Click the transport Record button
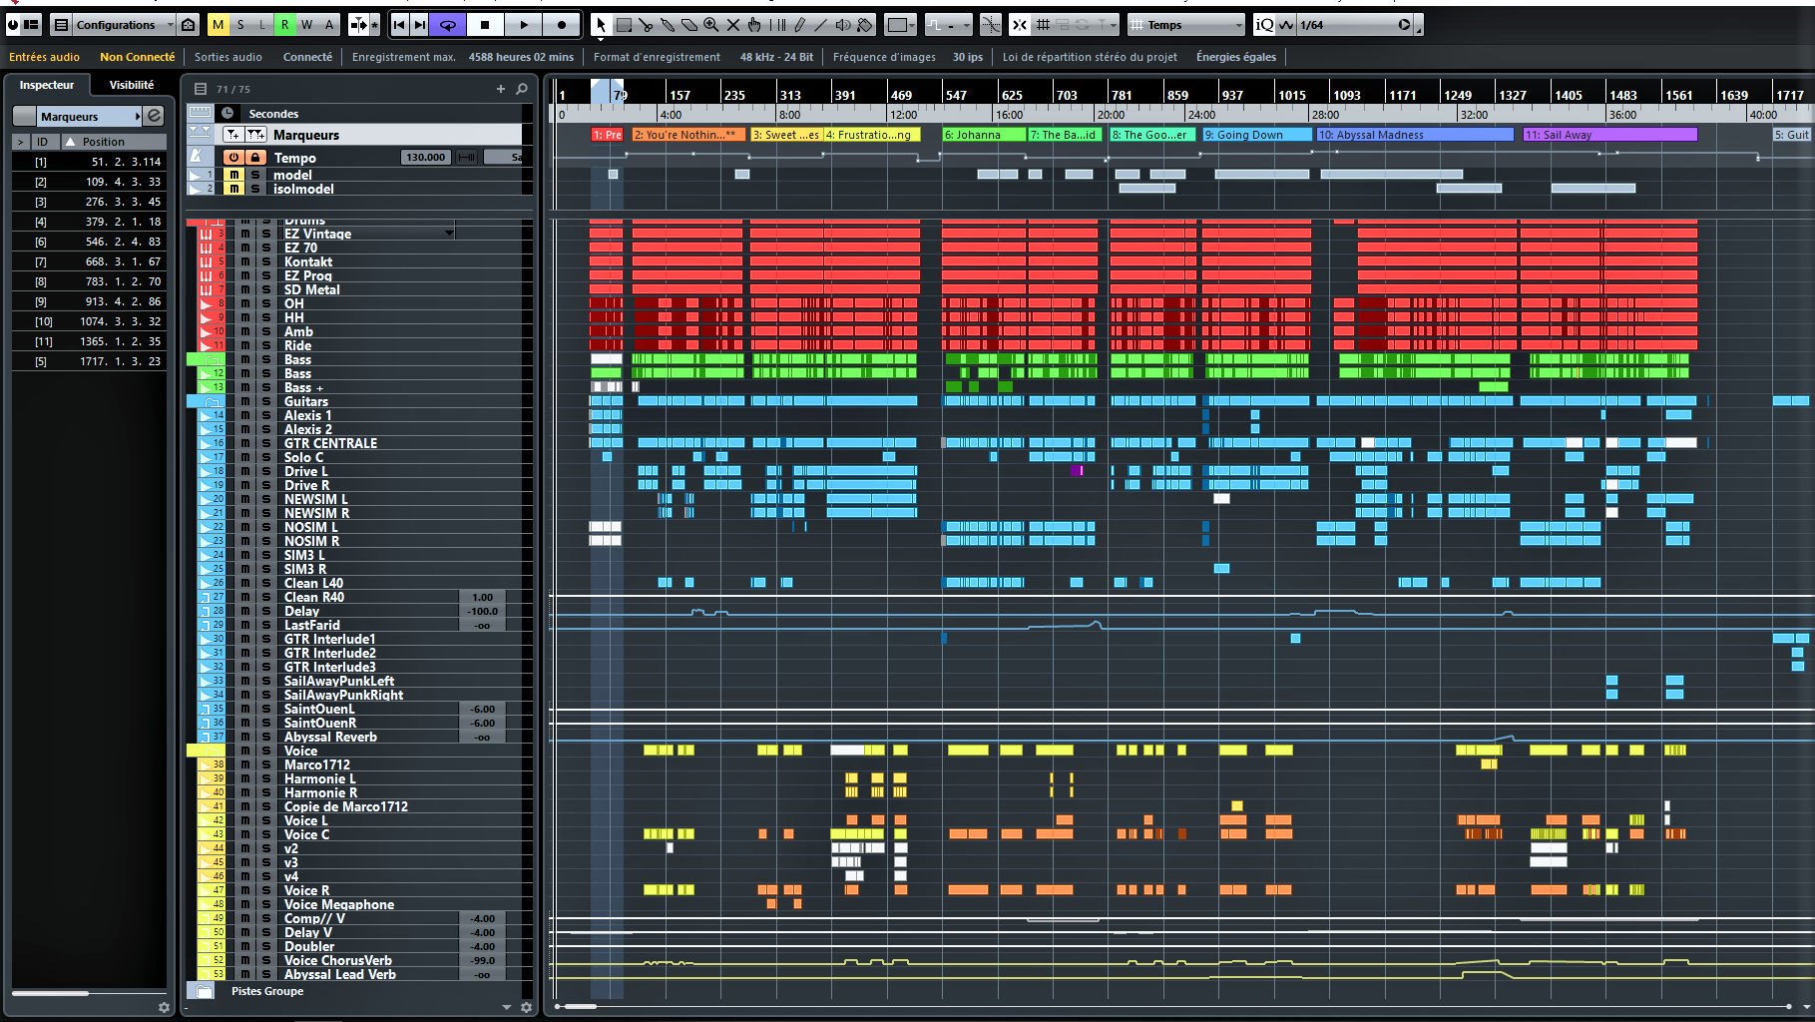 562,25
